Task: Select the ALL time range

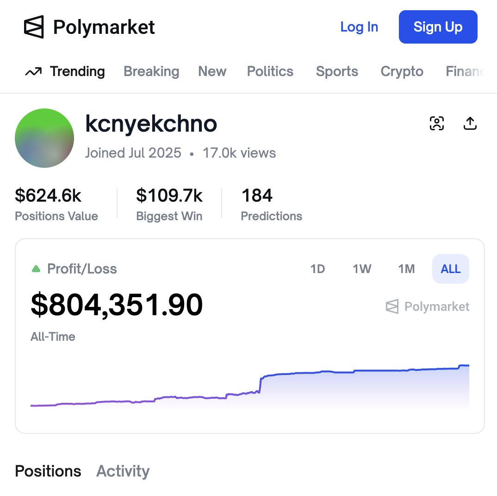Action: pos(450,269)
